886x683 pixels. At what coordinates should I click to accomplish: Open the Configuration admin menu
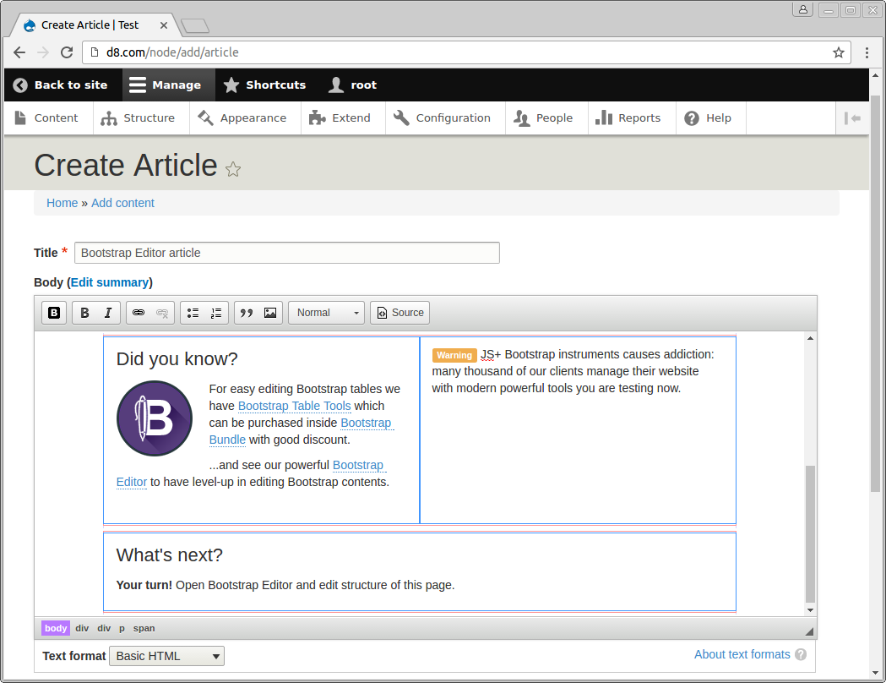click(443, 118)
